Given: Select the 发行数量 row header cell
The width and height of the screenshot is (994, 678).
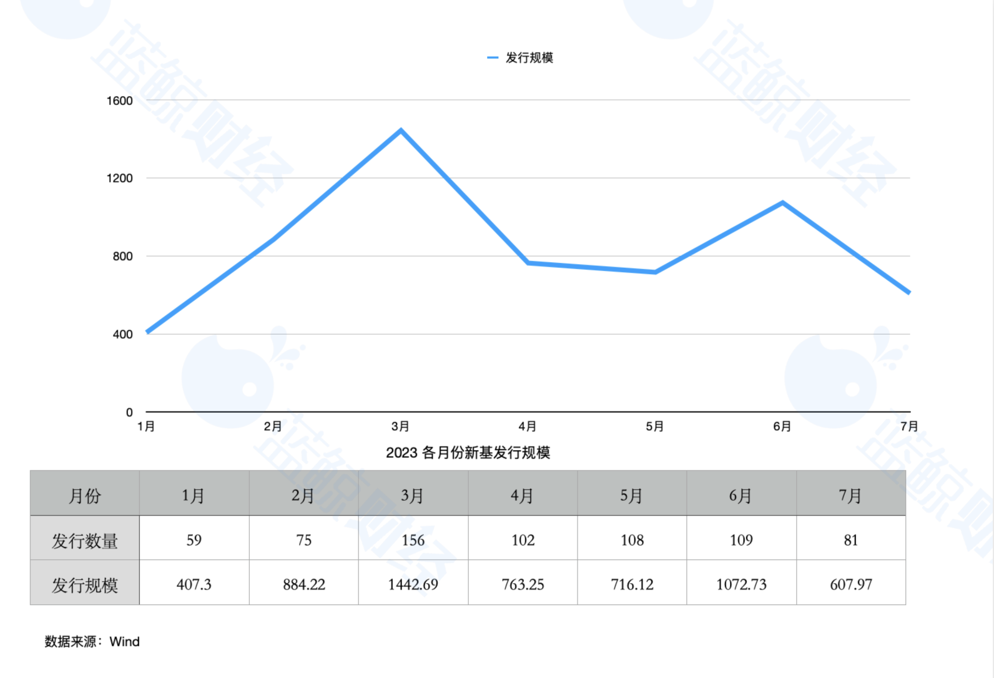Looking at the screenshot, I should pyautogui.click(x=85, y=541).
